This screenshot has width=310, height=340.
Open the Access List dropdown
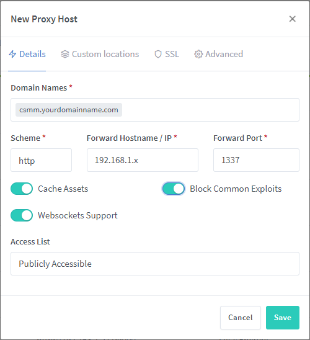[155, 264]
